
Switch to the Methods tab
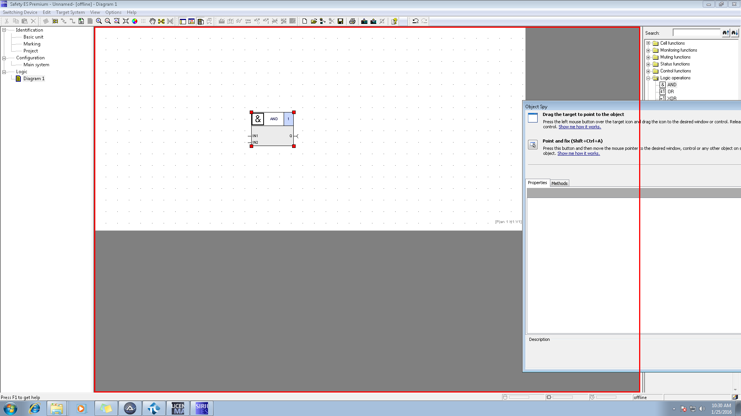559,183
